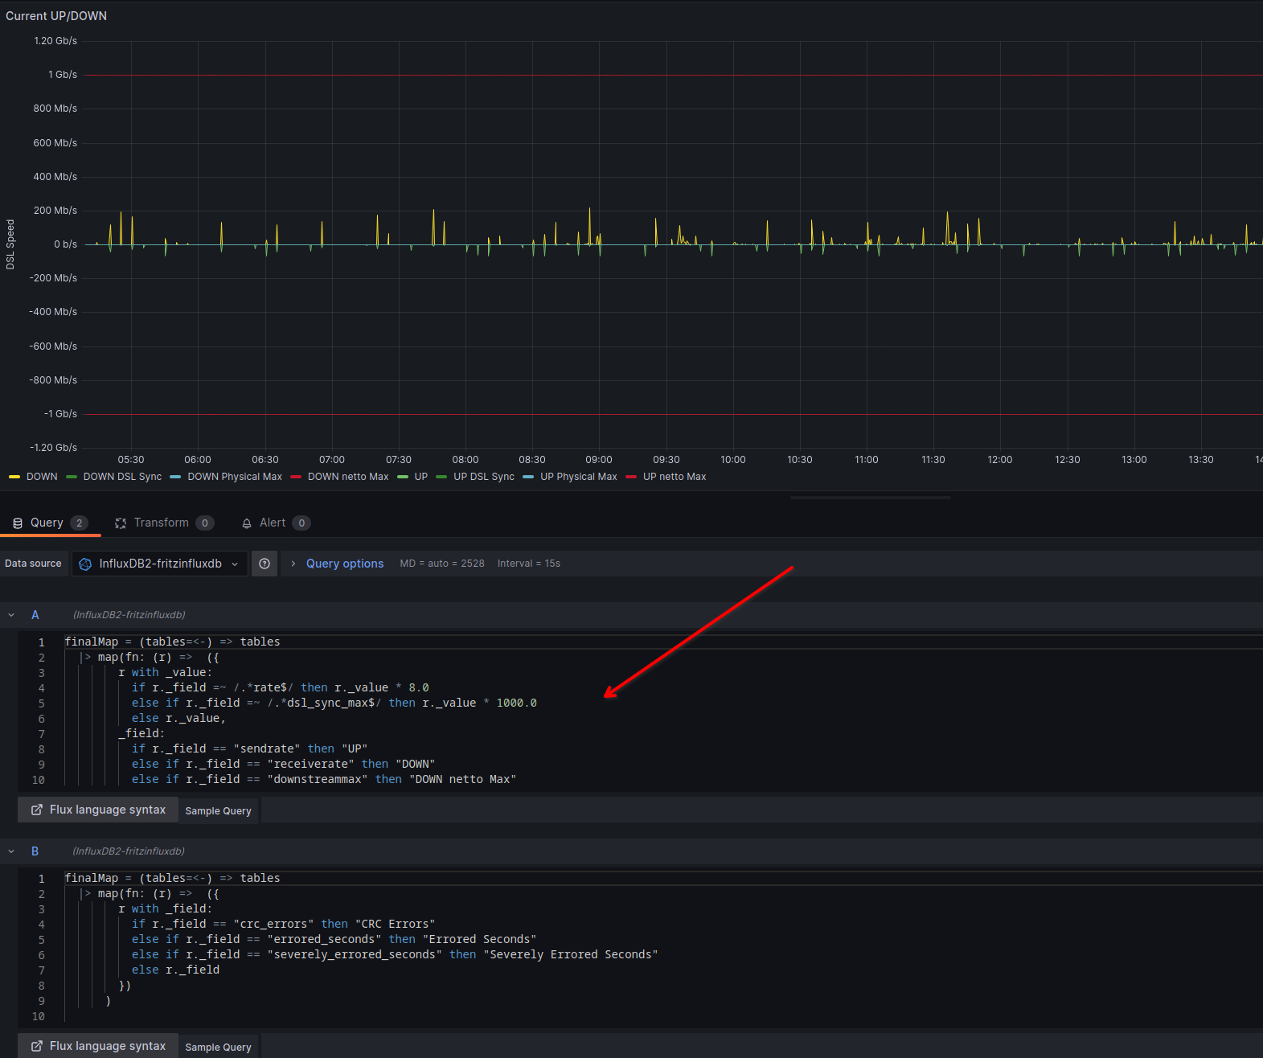Click red color swatch for UP netto Max
This screenshot has height=1058, width=1263.
(x=631, y=477)
